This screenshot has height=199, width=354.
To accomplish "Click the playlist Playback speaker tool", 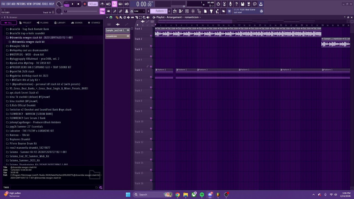I will 148,17.
